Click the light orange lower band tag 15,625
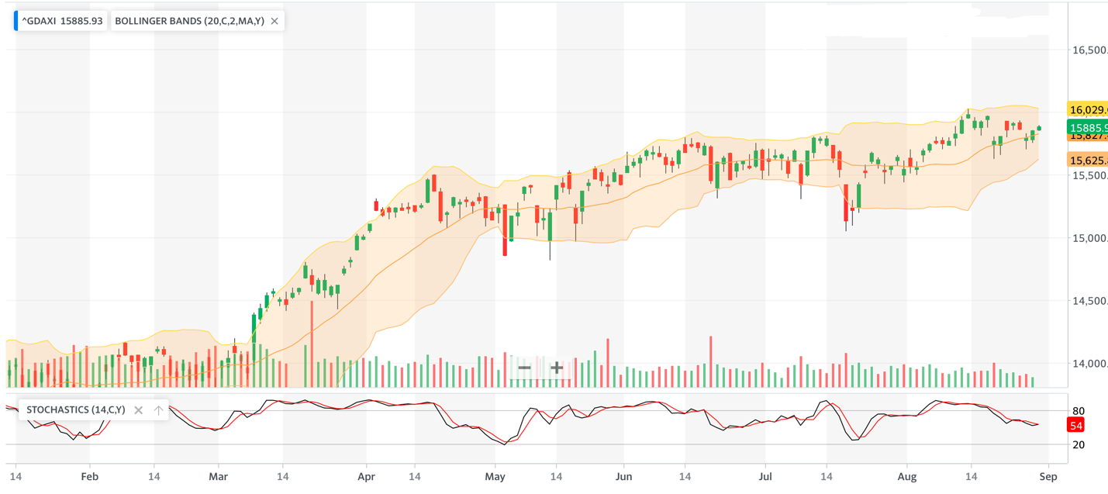Image resolution: width=1108 pixels, height=494 pixels. [1087, 161]
